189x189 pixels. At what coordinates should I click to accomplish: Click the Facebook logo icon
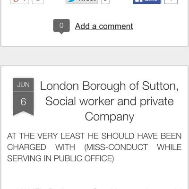137,1
